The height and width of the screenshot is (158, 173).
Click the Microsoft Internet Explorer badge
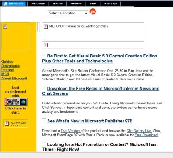click(x=15, y=102)
